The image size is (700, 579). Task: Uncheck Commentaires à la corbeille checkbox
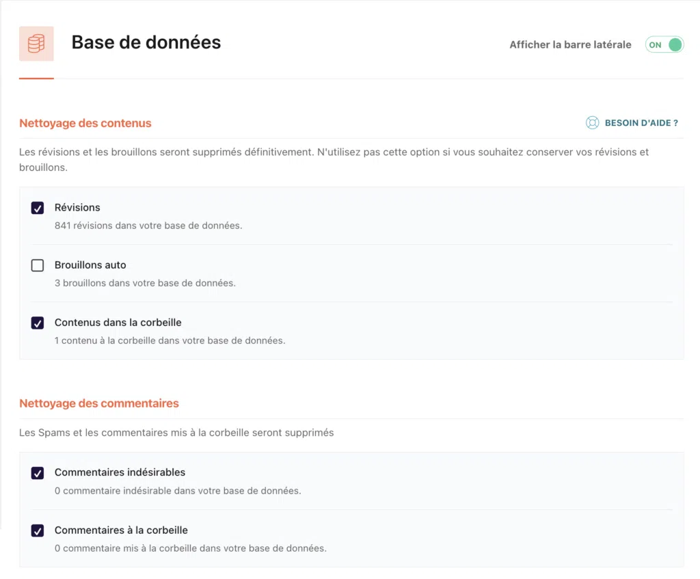pyautogui.click(x=38, y=530)
